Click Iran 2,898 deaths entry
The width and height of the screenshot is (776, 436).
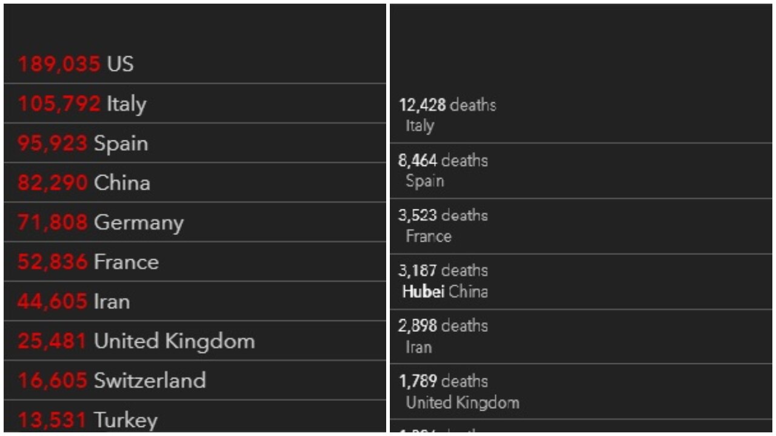pyautogui.click(x=581, y=337)
